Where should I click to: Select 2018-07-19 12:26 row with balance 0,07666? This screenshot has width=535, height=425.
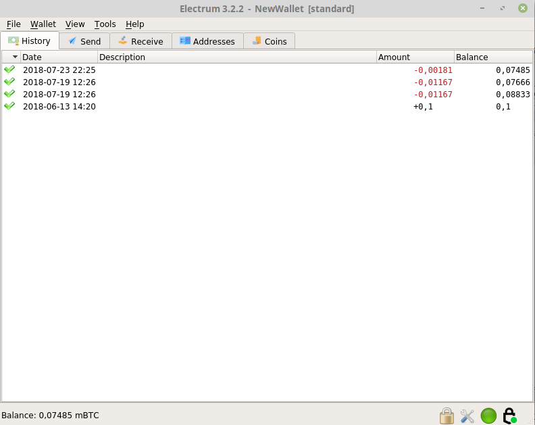pos(267,82)
